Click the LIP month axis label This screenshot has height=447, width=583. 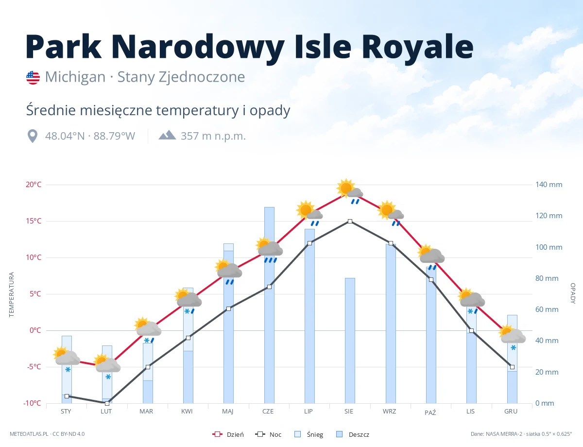309,411
